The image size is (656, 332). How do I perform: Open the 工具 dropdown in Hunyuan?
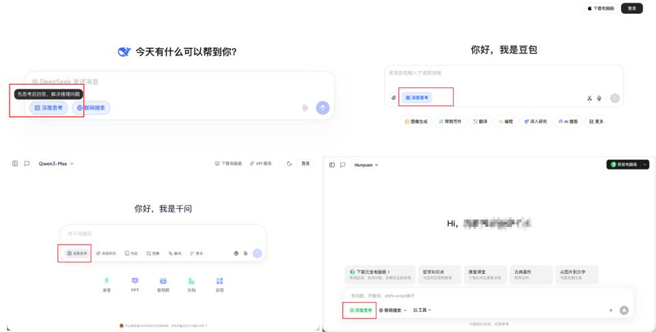pos(422,310)
